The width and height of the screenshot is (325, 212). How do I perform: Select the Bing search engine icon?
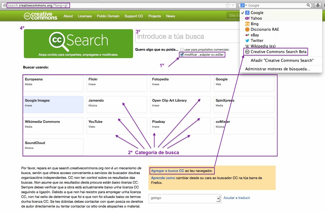pos(248,24)
